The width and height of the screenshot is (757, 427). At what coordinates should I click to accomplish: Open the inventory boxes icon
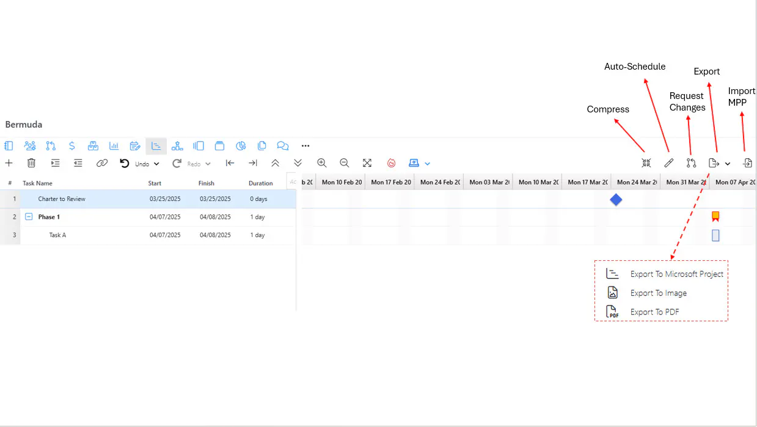coord(93,146)
